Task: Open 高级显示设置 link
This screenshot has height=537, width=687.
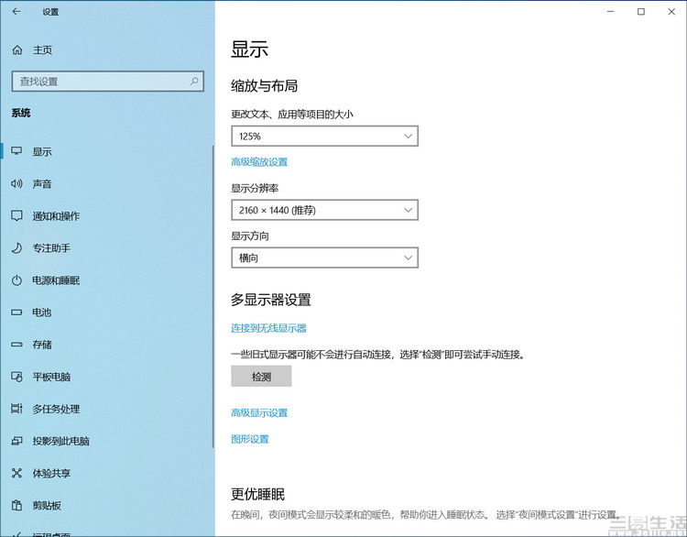Action: point(259,413)
